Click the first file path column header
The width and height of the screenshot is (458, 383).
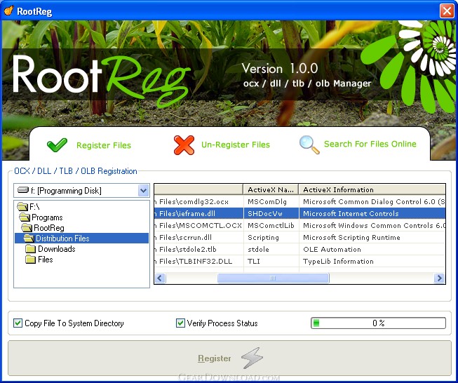tap(198, 189)
